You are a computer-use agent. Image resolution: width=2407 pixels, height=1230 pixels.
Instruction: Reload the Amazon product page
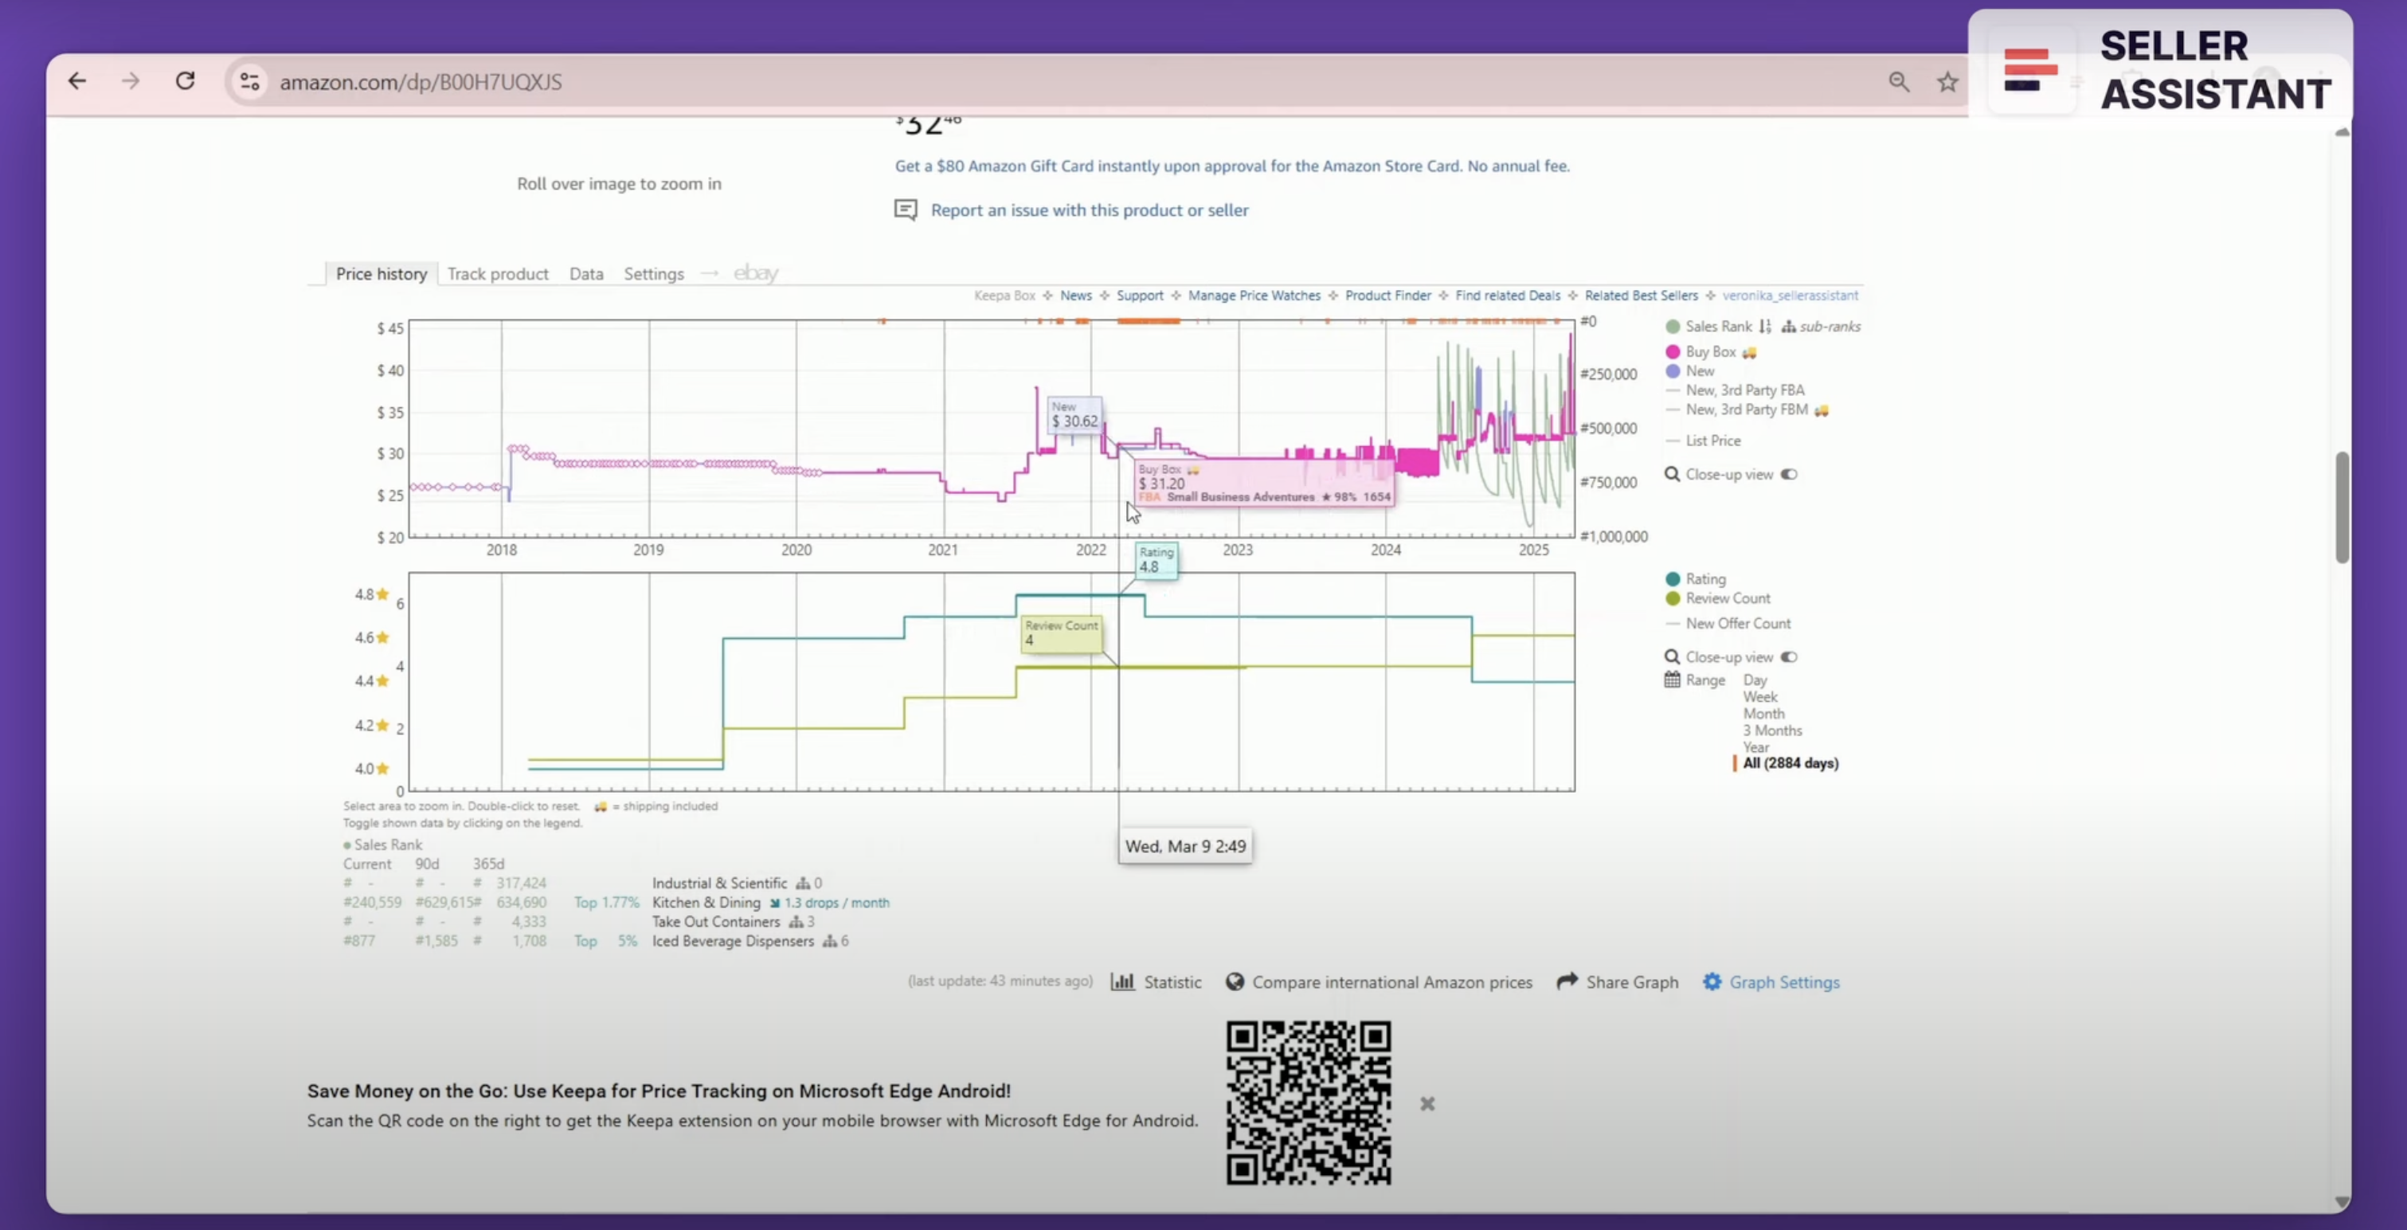(x=185, y=81)
